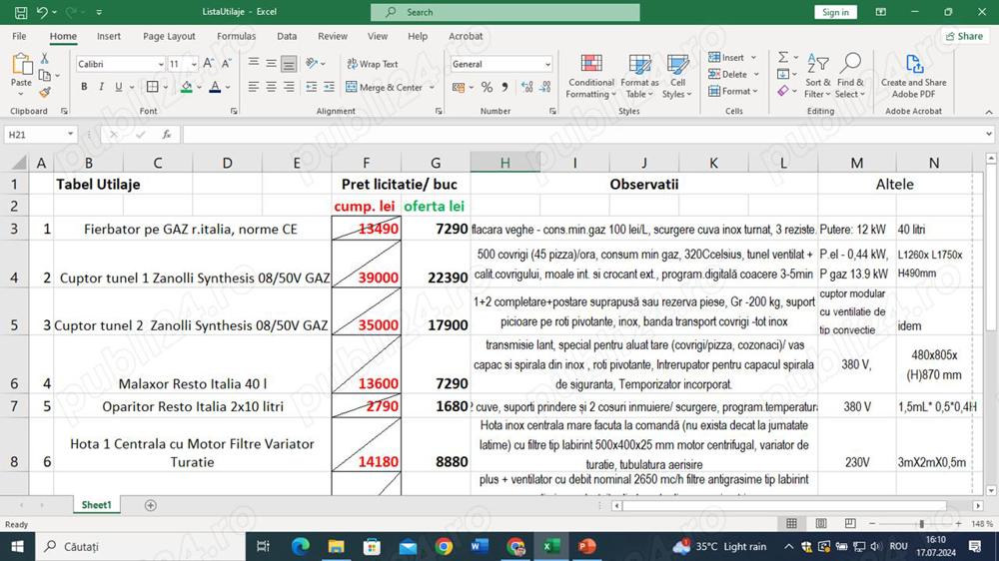
Task: Toggle Wrap Text for the cell
Action: pyautogui.click(x=372, y=64)
